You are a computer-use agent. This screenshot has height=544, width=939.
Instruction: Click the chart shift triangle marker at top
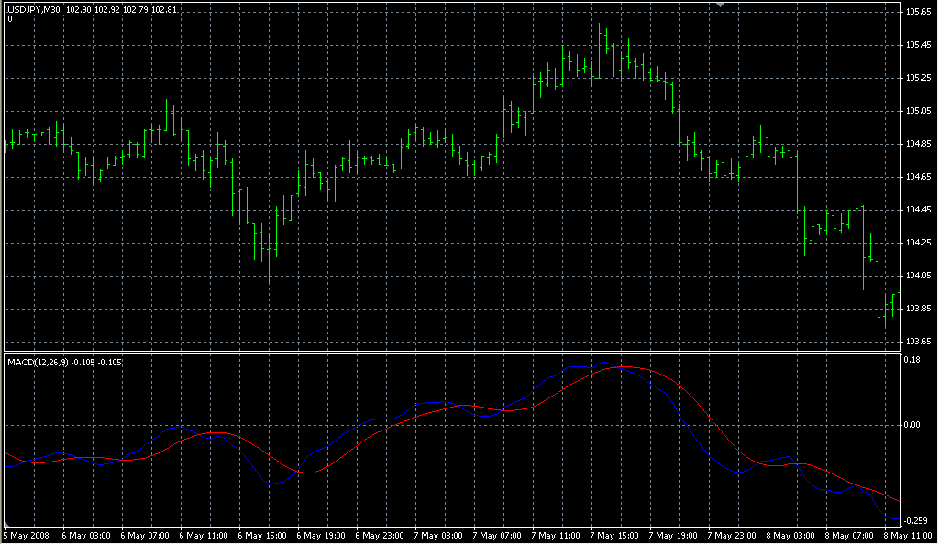pyautogui.click(x=721, y=5)
